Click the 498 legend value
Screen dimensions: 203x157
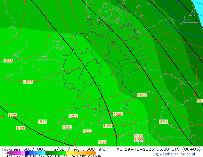pyautogui.click(x=25, y=156)
